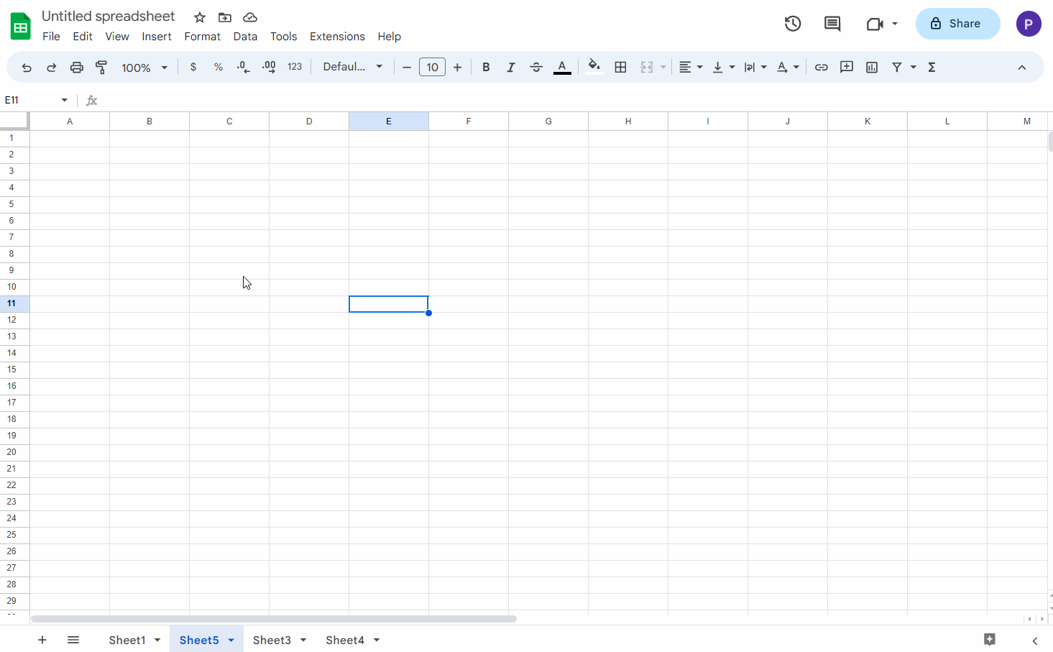Rename the Untitled spreadsheet title
Image resolution: width=1053 pixels, height=652 pixels.
coord(109,16)
